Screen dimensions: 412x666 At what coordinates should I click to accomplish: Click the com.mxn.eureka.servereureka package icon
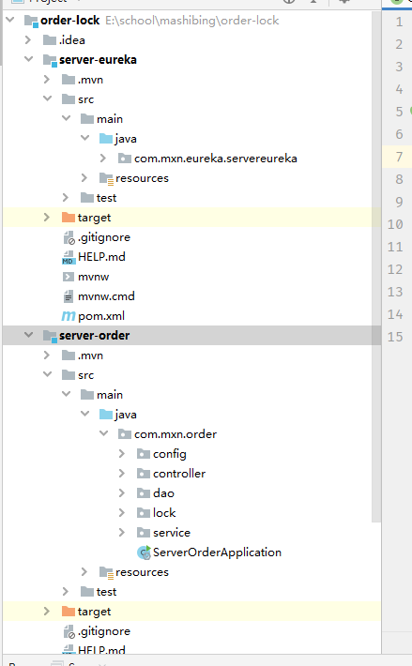point(125,159)
